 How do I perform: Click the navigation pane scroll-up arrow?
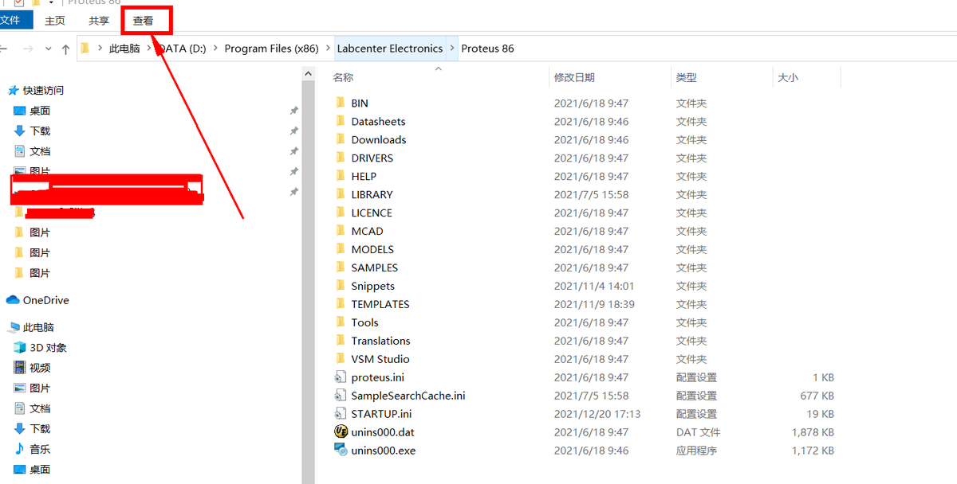click(309, 72)
